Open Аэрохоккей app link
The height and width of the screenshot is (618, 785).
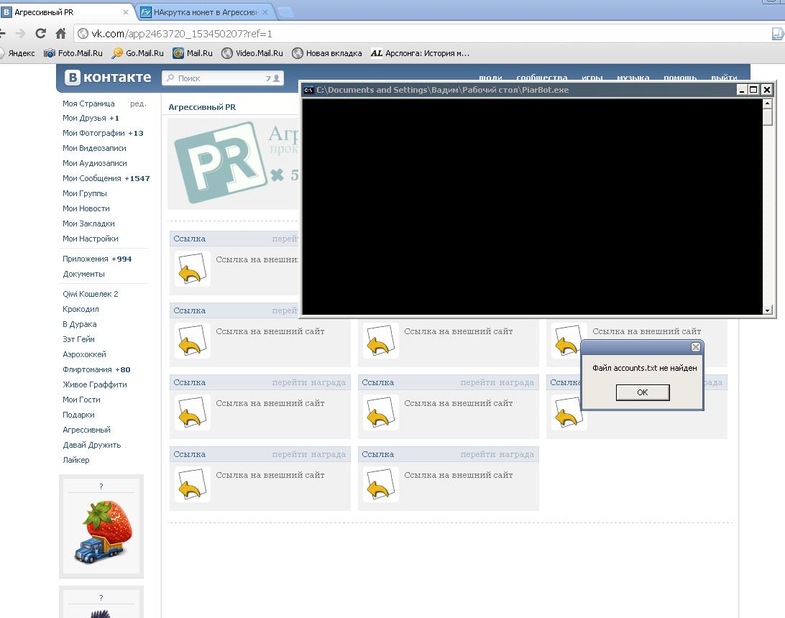tap(84, 354)
